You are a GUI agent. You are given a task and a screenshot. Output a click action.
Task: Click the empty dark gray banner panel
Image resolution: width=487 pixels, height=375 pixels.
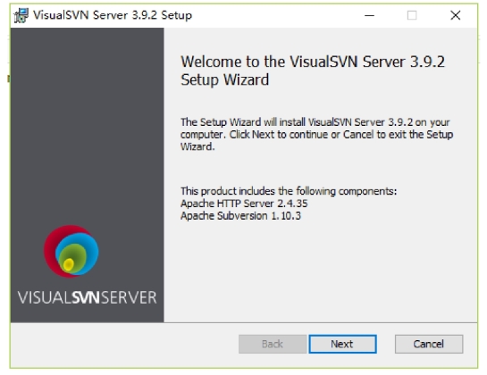[x=87, y=124]
